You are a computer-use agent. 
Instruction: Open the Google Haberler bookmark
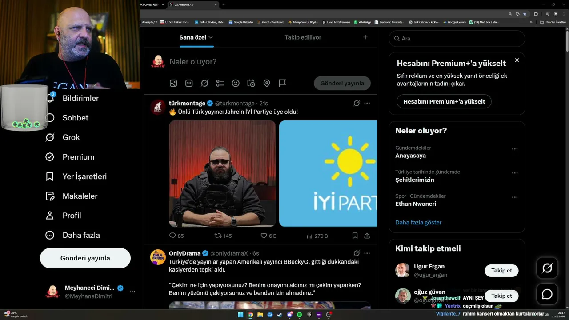[x=241, y=22]
